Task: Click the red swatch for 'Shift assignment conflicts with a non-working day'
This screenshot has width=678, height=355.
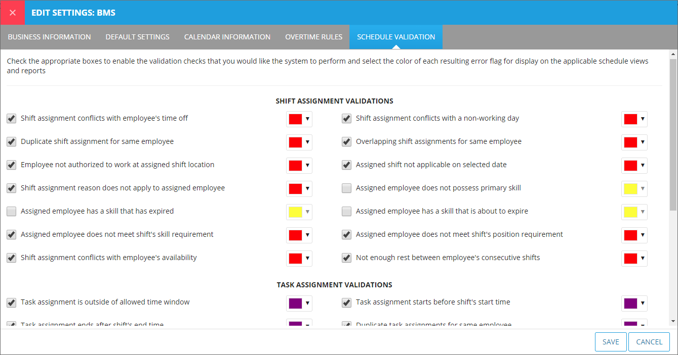Action: (x=630, y=119)
